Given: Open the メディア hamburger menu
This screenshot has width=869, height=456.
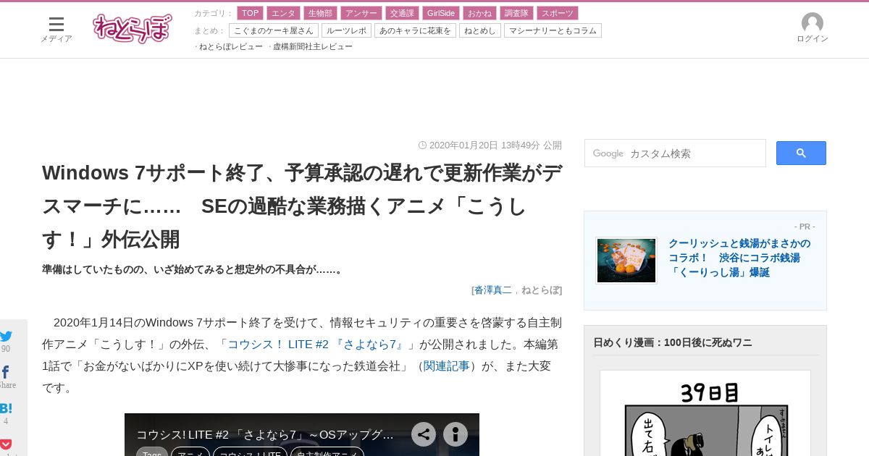Looking at the screenshot, I should pyautogui.click(x=56, y=29).
